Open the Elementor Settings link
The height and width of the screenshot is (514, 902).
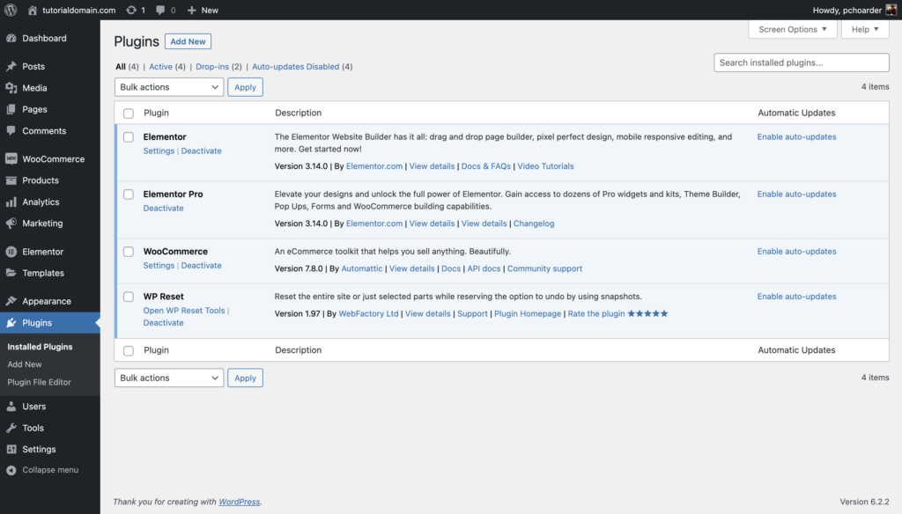(x=159, y=151)
